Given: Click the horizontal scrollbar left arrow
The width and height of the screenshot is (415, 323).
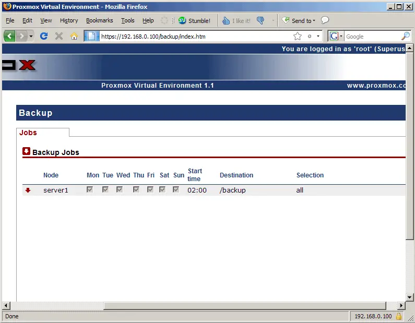Looking at the screenshot, I should 6,306.
